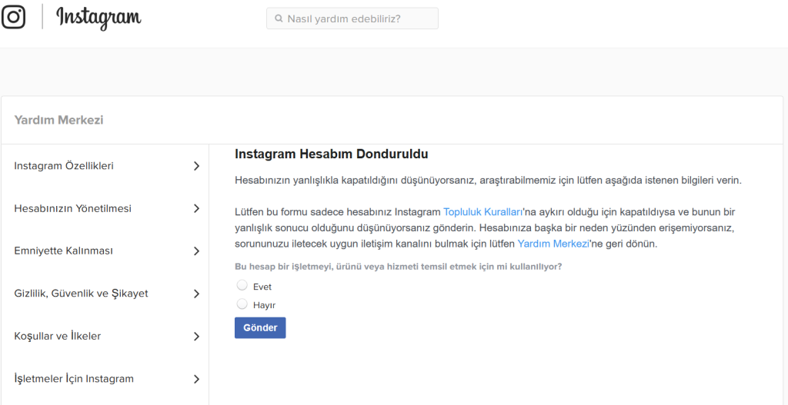Focus the 'Nasıl yardım edebiliriz?' search field

pos(352,18)
